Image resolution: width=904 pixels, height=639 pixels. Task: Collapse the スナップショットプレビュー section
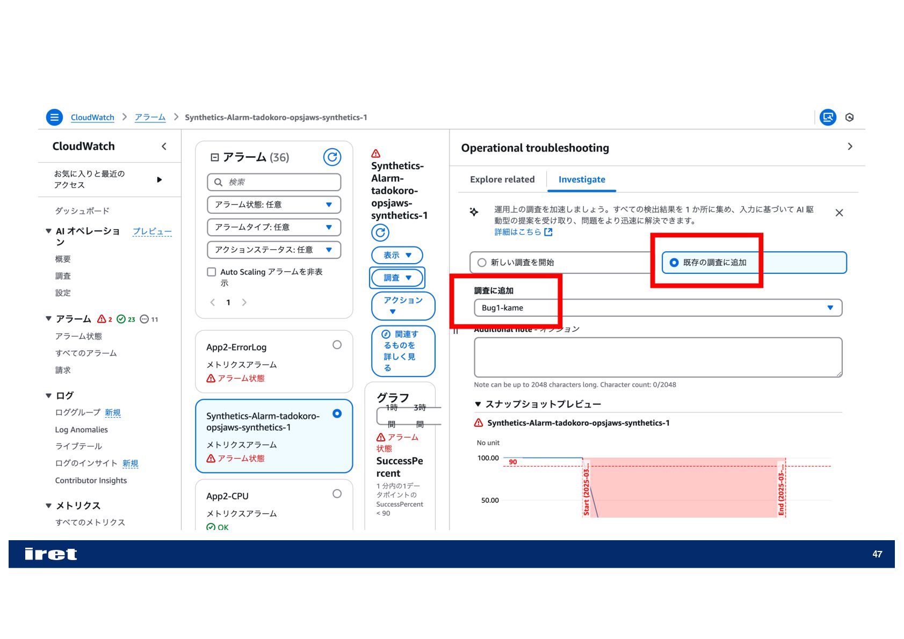point(478,404)
